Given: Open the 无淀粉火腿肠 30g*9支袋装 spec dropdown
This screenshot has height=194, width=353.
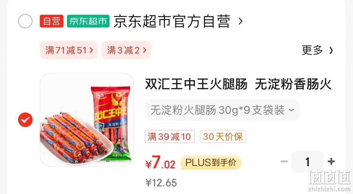Looking at the screenshot, I should (222, 110).
